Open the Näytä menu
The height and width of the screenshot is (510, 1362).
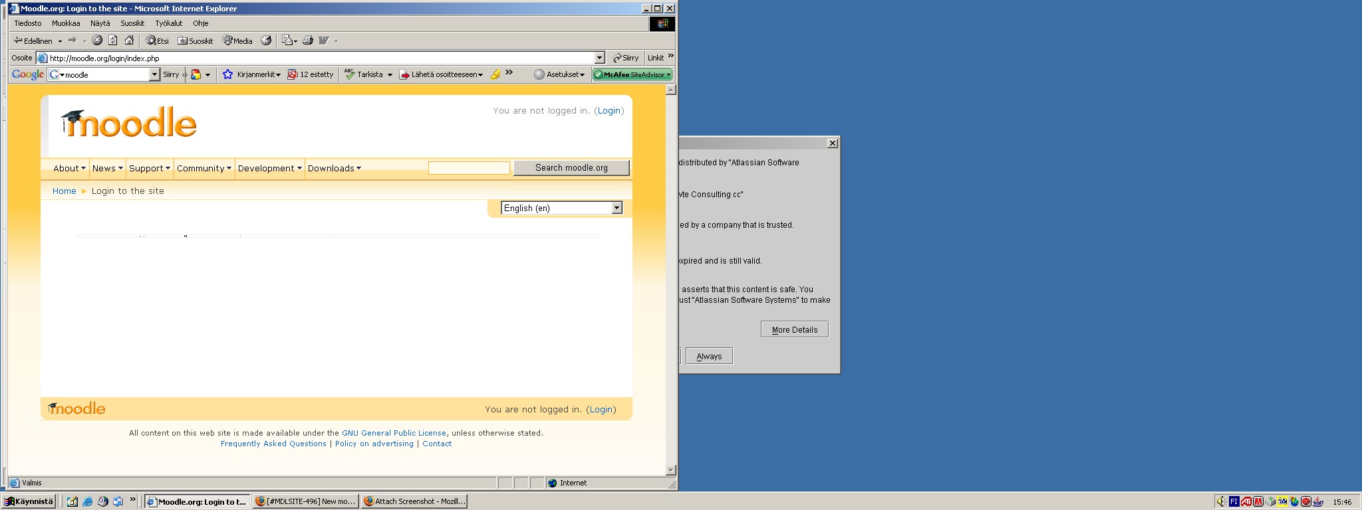(100, 23)
